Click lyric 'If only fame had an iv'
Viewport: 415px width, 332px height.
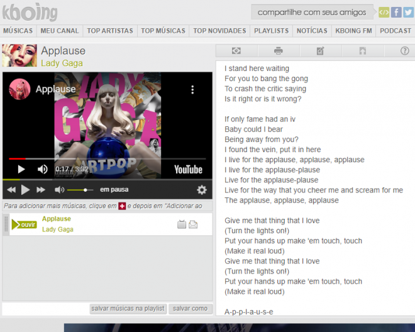point(260,119)
